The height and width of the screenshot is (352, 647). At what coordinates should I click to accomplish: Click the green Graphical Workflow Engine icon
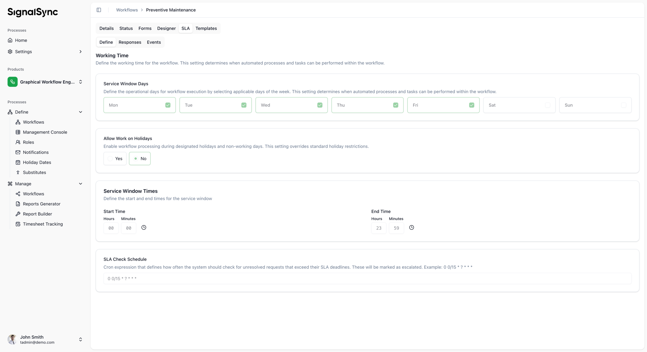click(x=12, y=82)
